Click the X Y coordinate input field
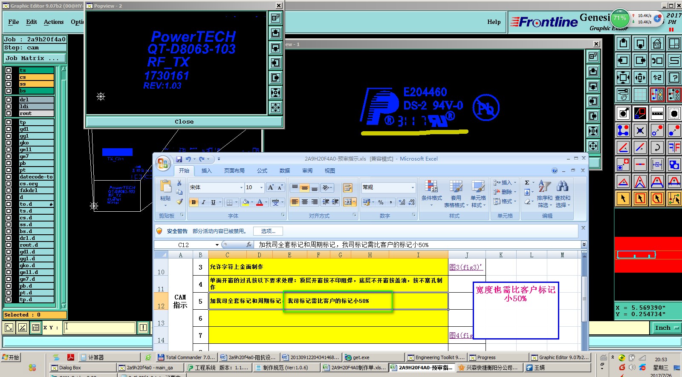Viewport: 682px width, 377px height. click(x=100, y=328)
